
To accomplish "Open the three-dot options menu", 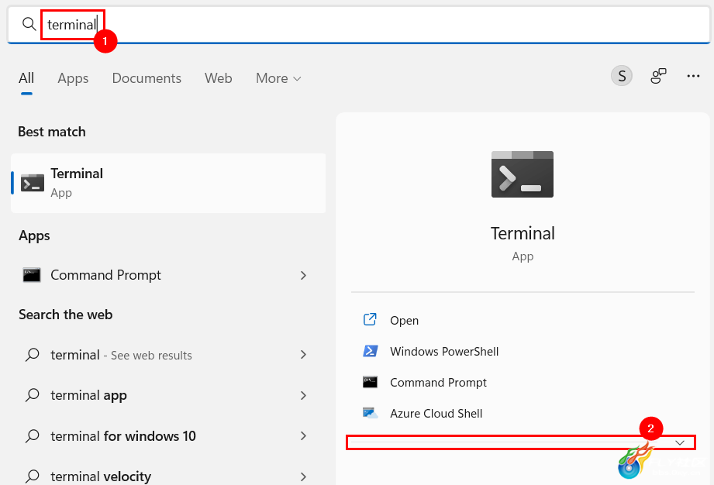I will [x=693, y=76].
